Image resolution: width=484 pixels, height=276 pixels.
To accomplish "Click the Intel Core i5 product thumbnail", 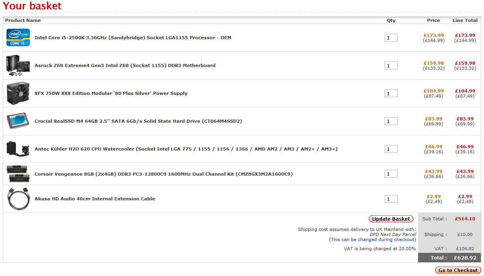I will coord(18,38).
